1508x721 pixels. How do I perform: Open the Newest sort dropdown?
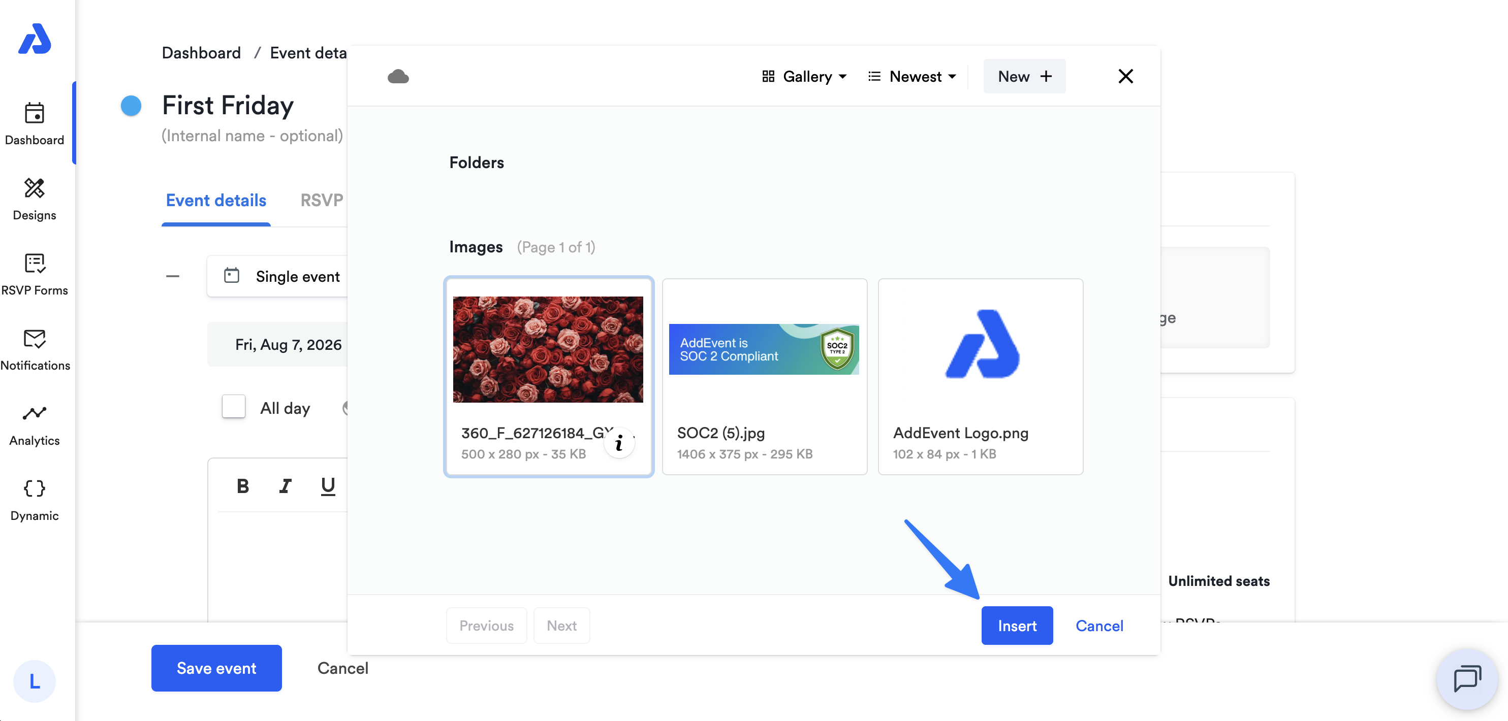pyautogui.click(x=912, y=76)
